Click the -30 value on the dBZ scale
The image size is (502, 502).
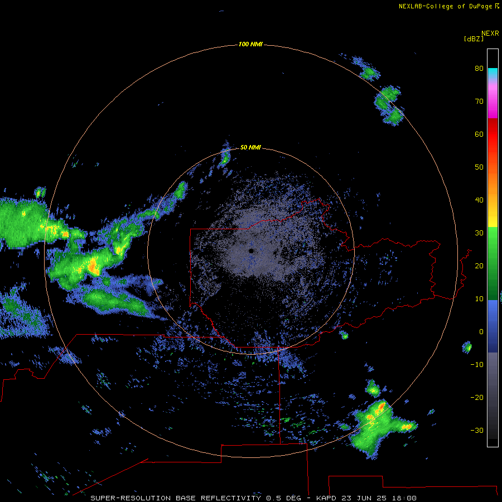point(477,431)
